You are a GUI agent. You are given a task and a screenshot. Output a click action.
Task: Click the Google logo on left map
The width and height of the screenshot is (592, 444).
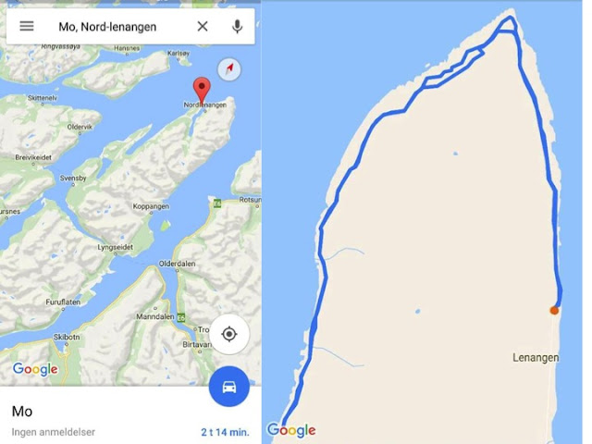click(35, 369)
